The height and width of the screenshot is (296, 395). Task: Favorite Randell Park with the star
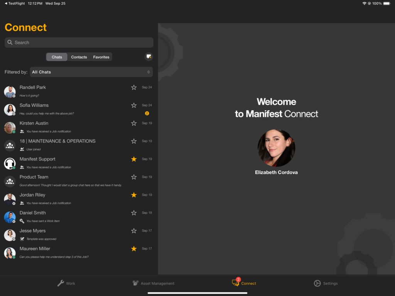[134, 87]
